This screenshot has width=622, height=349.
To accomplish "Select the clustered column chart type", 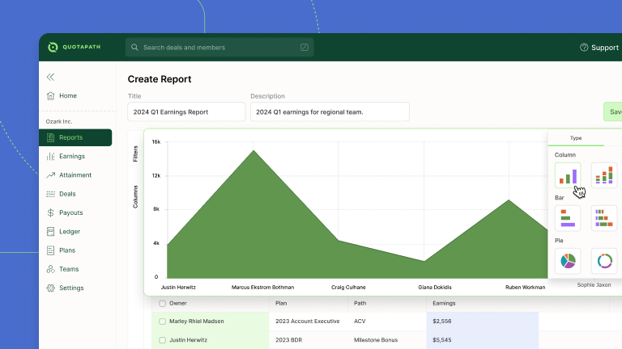I will coord(568,175).
